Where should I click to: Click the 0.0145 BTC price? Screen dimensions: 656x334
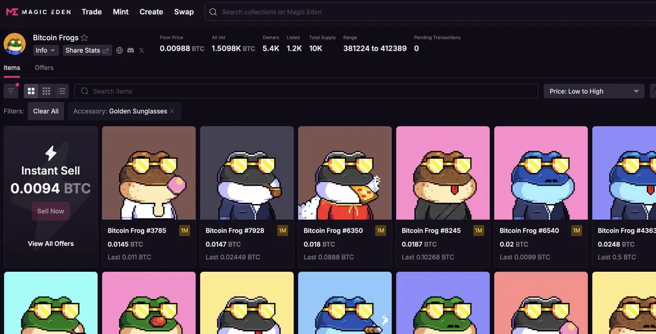[x=125, y=244]
